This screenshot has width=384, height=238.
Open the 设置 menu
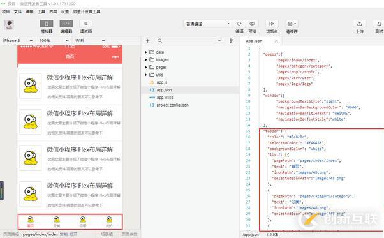tap(65, 11)
